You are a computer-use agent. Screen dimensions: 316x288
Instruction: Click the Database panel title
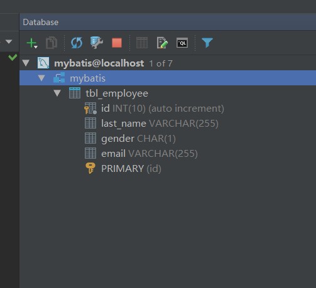(x=41, y=22)
